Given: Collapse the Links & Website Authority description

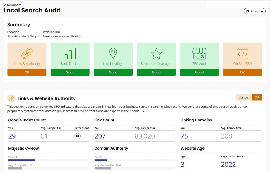Looking at the screenshot, I should click(143, 111).
